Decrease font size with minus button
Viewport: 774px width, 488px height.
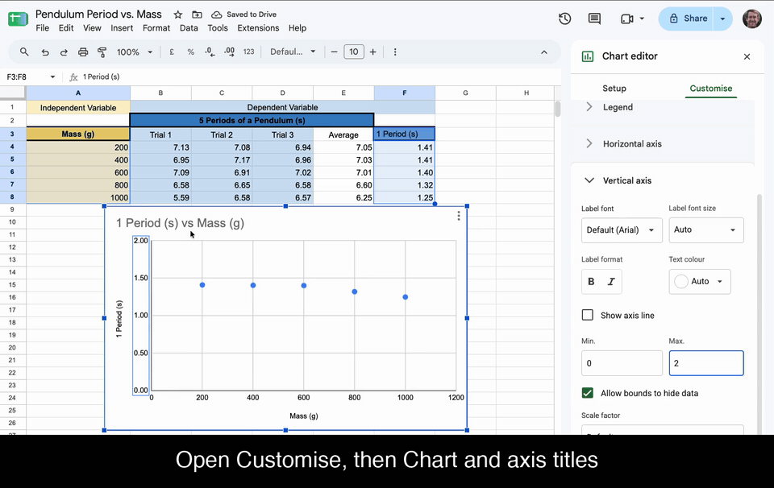[334, 52]
